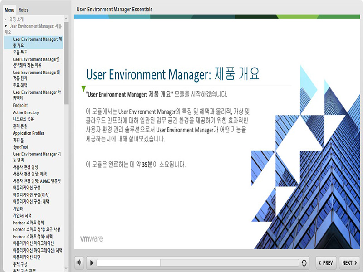Open the 개인화: 혜택 slide
Viewport: 363px width, 272px height.
click(22, 215)
